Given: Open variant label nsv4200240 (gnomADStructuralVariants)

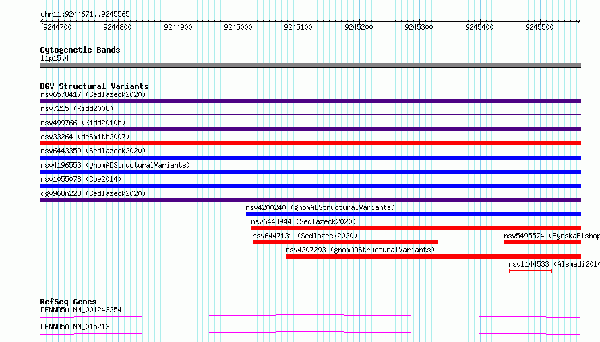Looking at the screenshot, I should (320, 207).
